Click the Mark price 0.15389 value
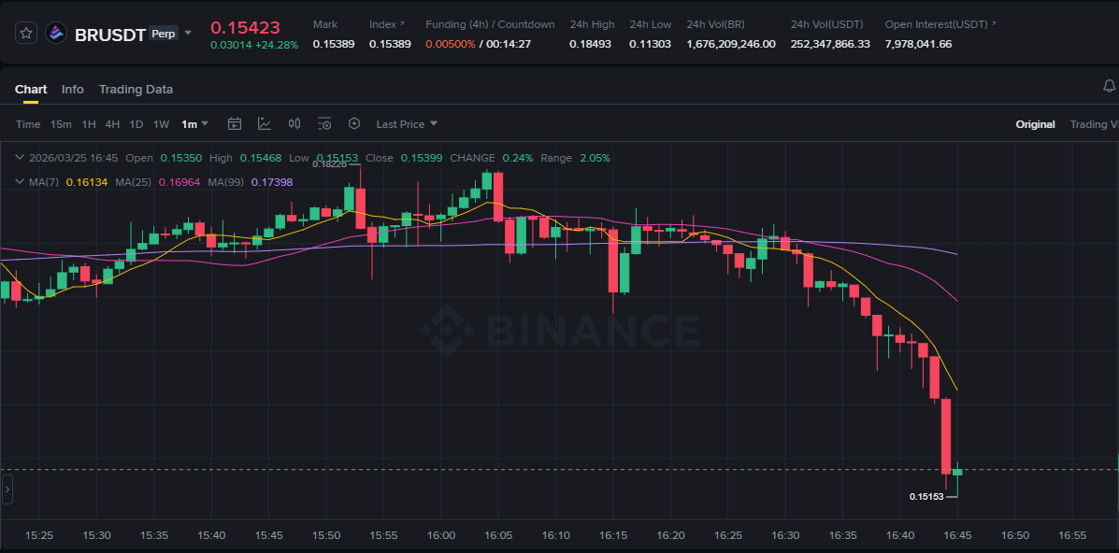 coord(334,44)
